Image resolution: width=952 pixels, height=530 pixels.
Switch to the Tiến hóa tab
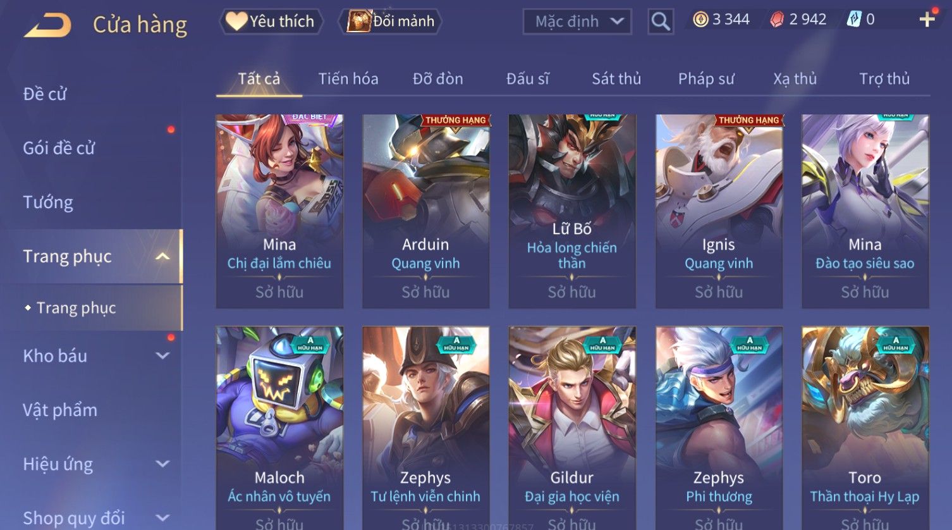(348, 78)
